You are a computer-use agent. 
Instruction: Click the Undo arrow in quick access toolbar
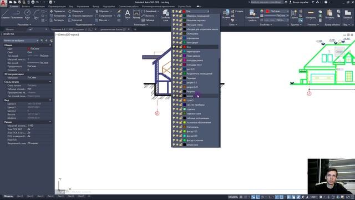(x=38, y=2)
